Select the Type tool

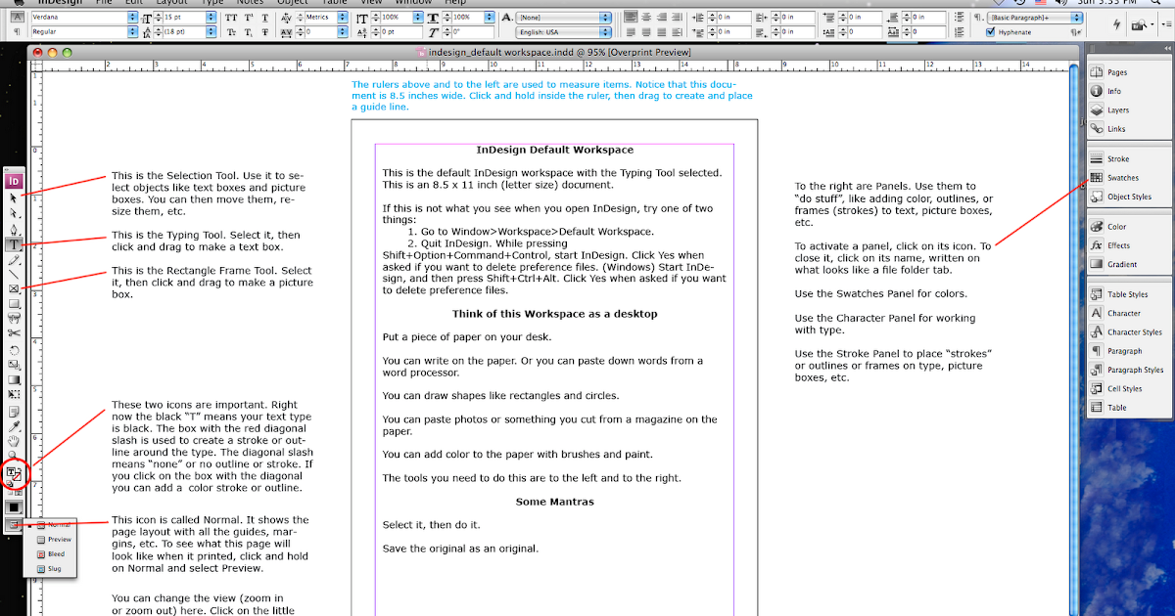tap(16, 244)
